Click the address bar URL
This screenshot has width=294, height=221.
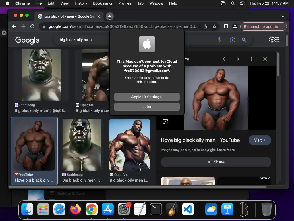coord(124,26)
